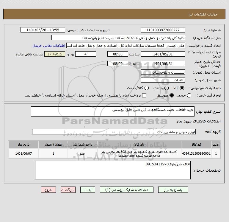Click the response deadline date 1401/05/31 field
Screen dimensions: 229x222
click(x=163, y=54)
